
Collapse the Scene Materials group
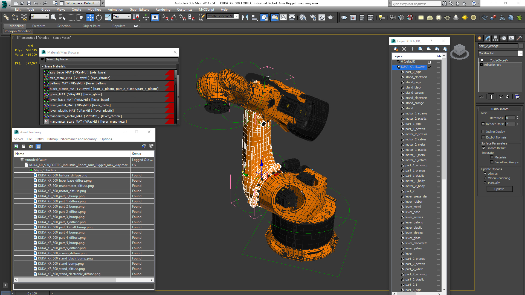42,66
